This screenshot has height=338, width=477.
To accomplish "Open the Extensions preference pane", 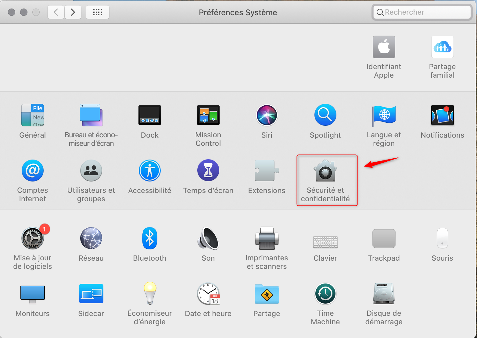I will (267, 171).
